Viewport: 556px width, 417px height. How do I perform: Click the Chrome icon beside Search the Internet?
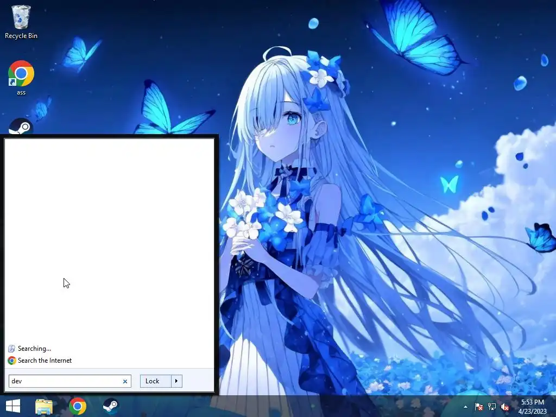point(12,361)
